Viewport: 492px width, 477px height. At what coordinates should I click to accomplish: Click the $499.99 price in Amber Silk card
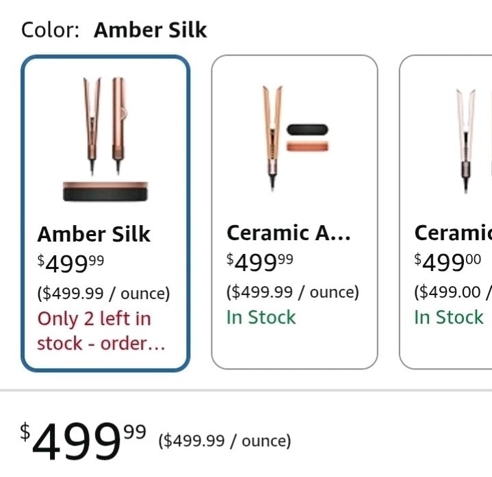tap(70, 263)
